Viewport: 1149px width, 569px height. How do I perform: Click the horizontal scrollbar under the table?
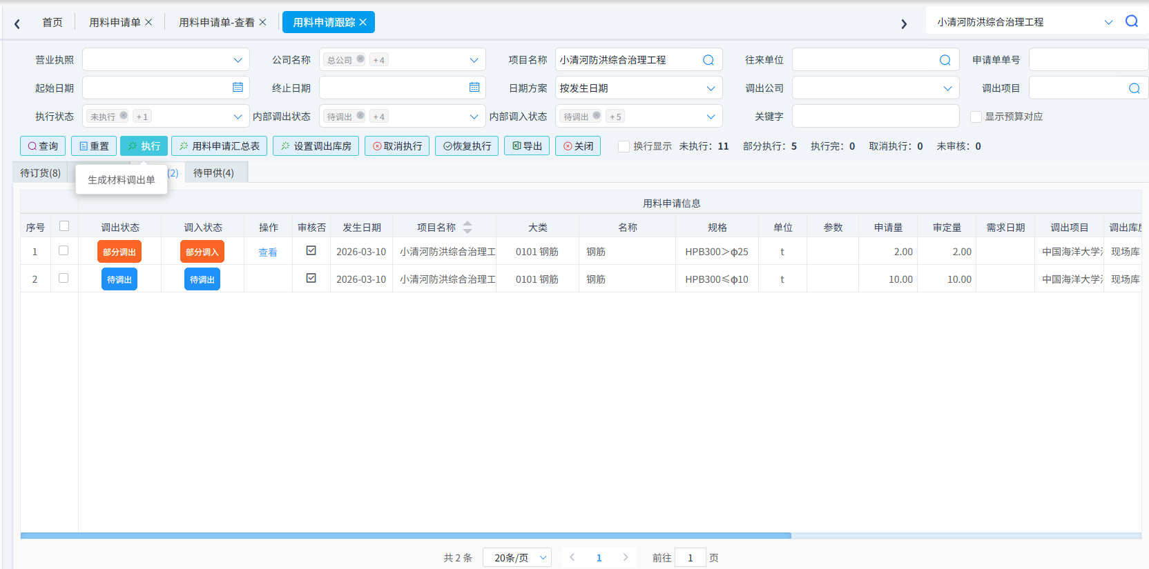(406, 535)
